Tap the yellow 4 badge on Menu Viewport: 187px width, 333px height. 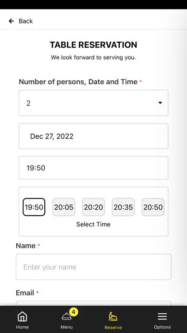click(73, 312)
